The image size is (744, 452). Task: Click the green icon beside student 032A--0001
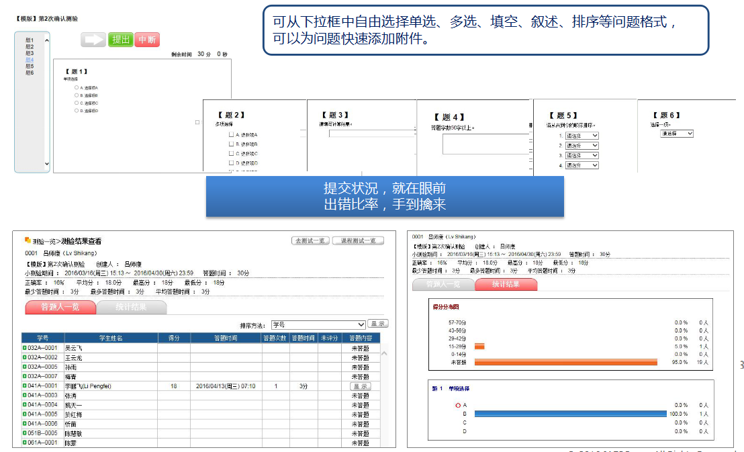25,349
